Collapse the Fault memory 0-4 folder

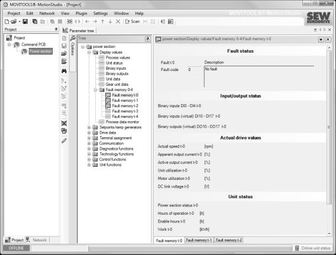pos(95,90)
